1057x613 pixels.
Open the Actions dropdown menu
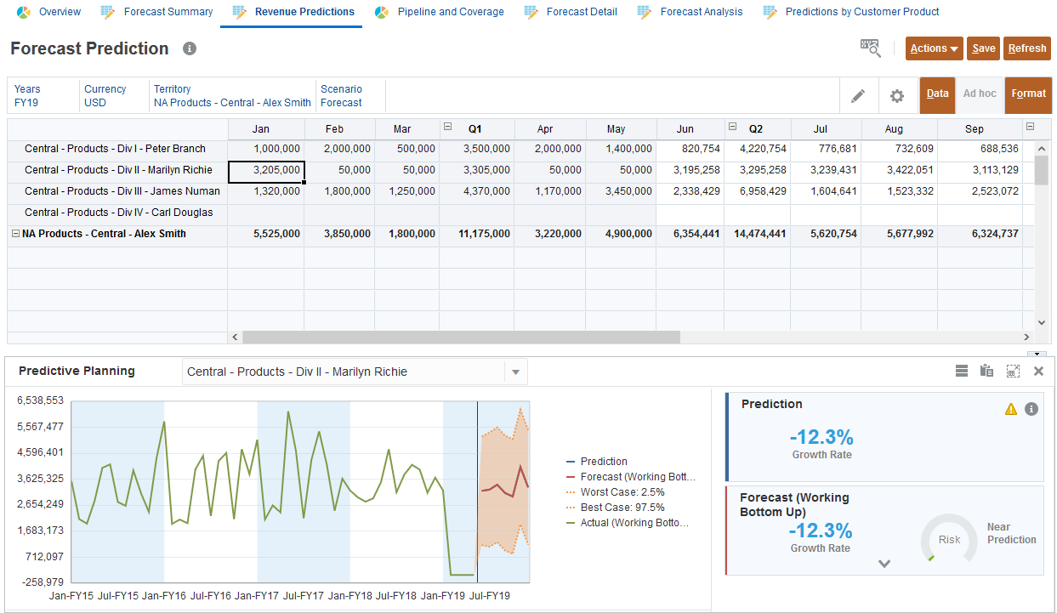(934, 48)
